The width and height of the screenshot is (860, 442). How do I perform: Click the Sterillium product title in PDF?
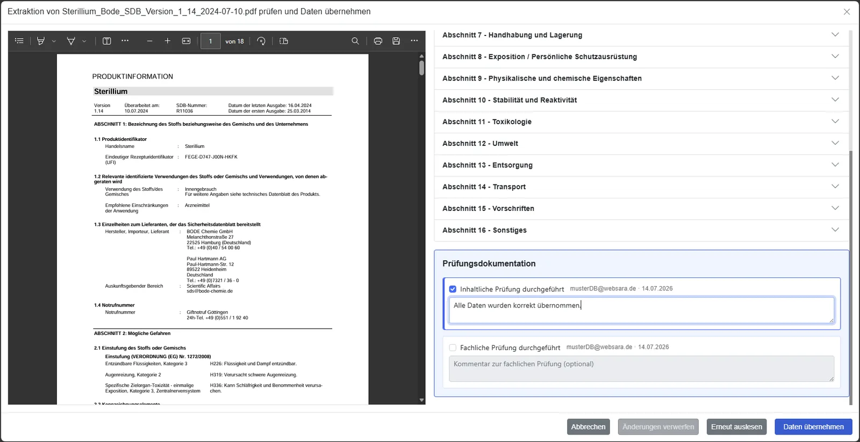tap(111, 91)
